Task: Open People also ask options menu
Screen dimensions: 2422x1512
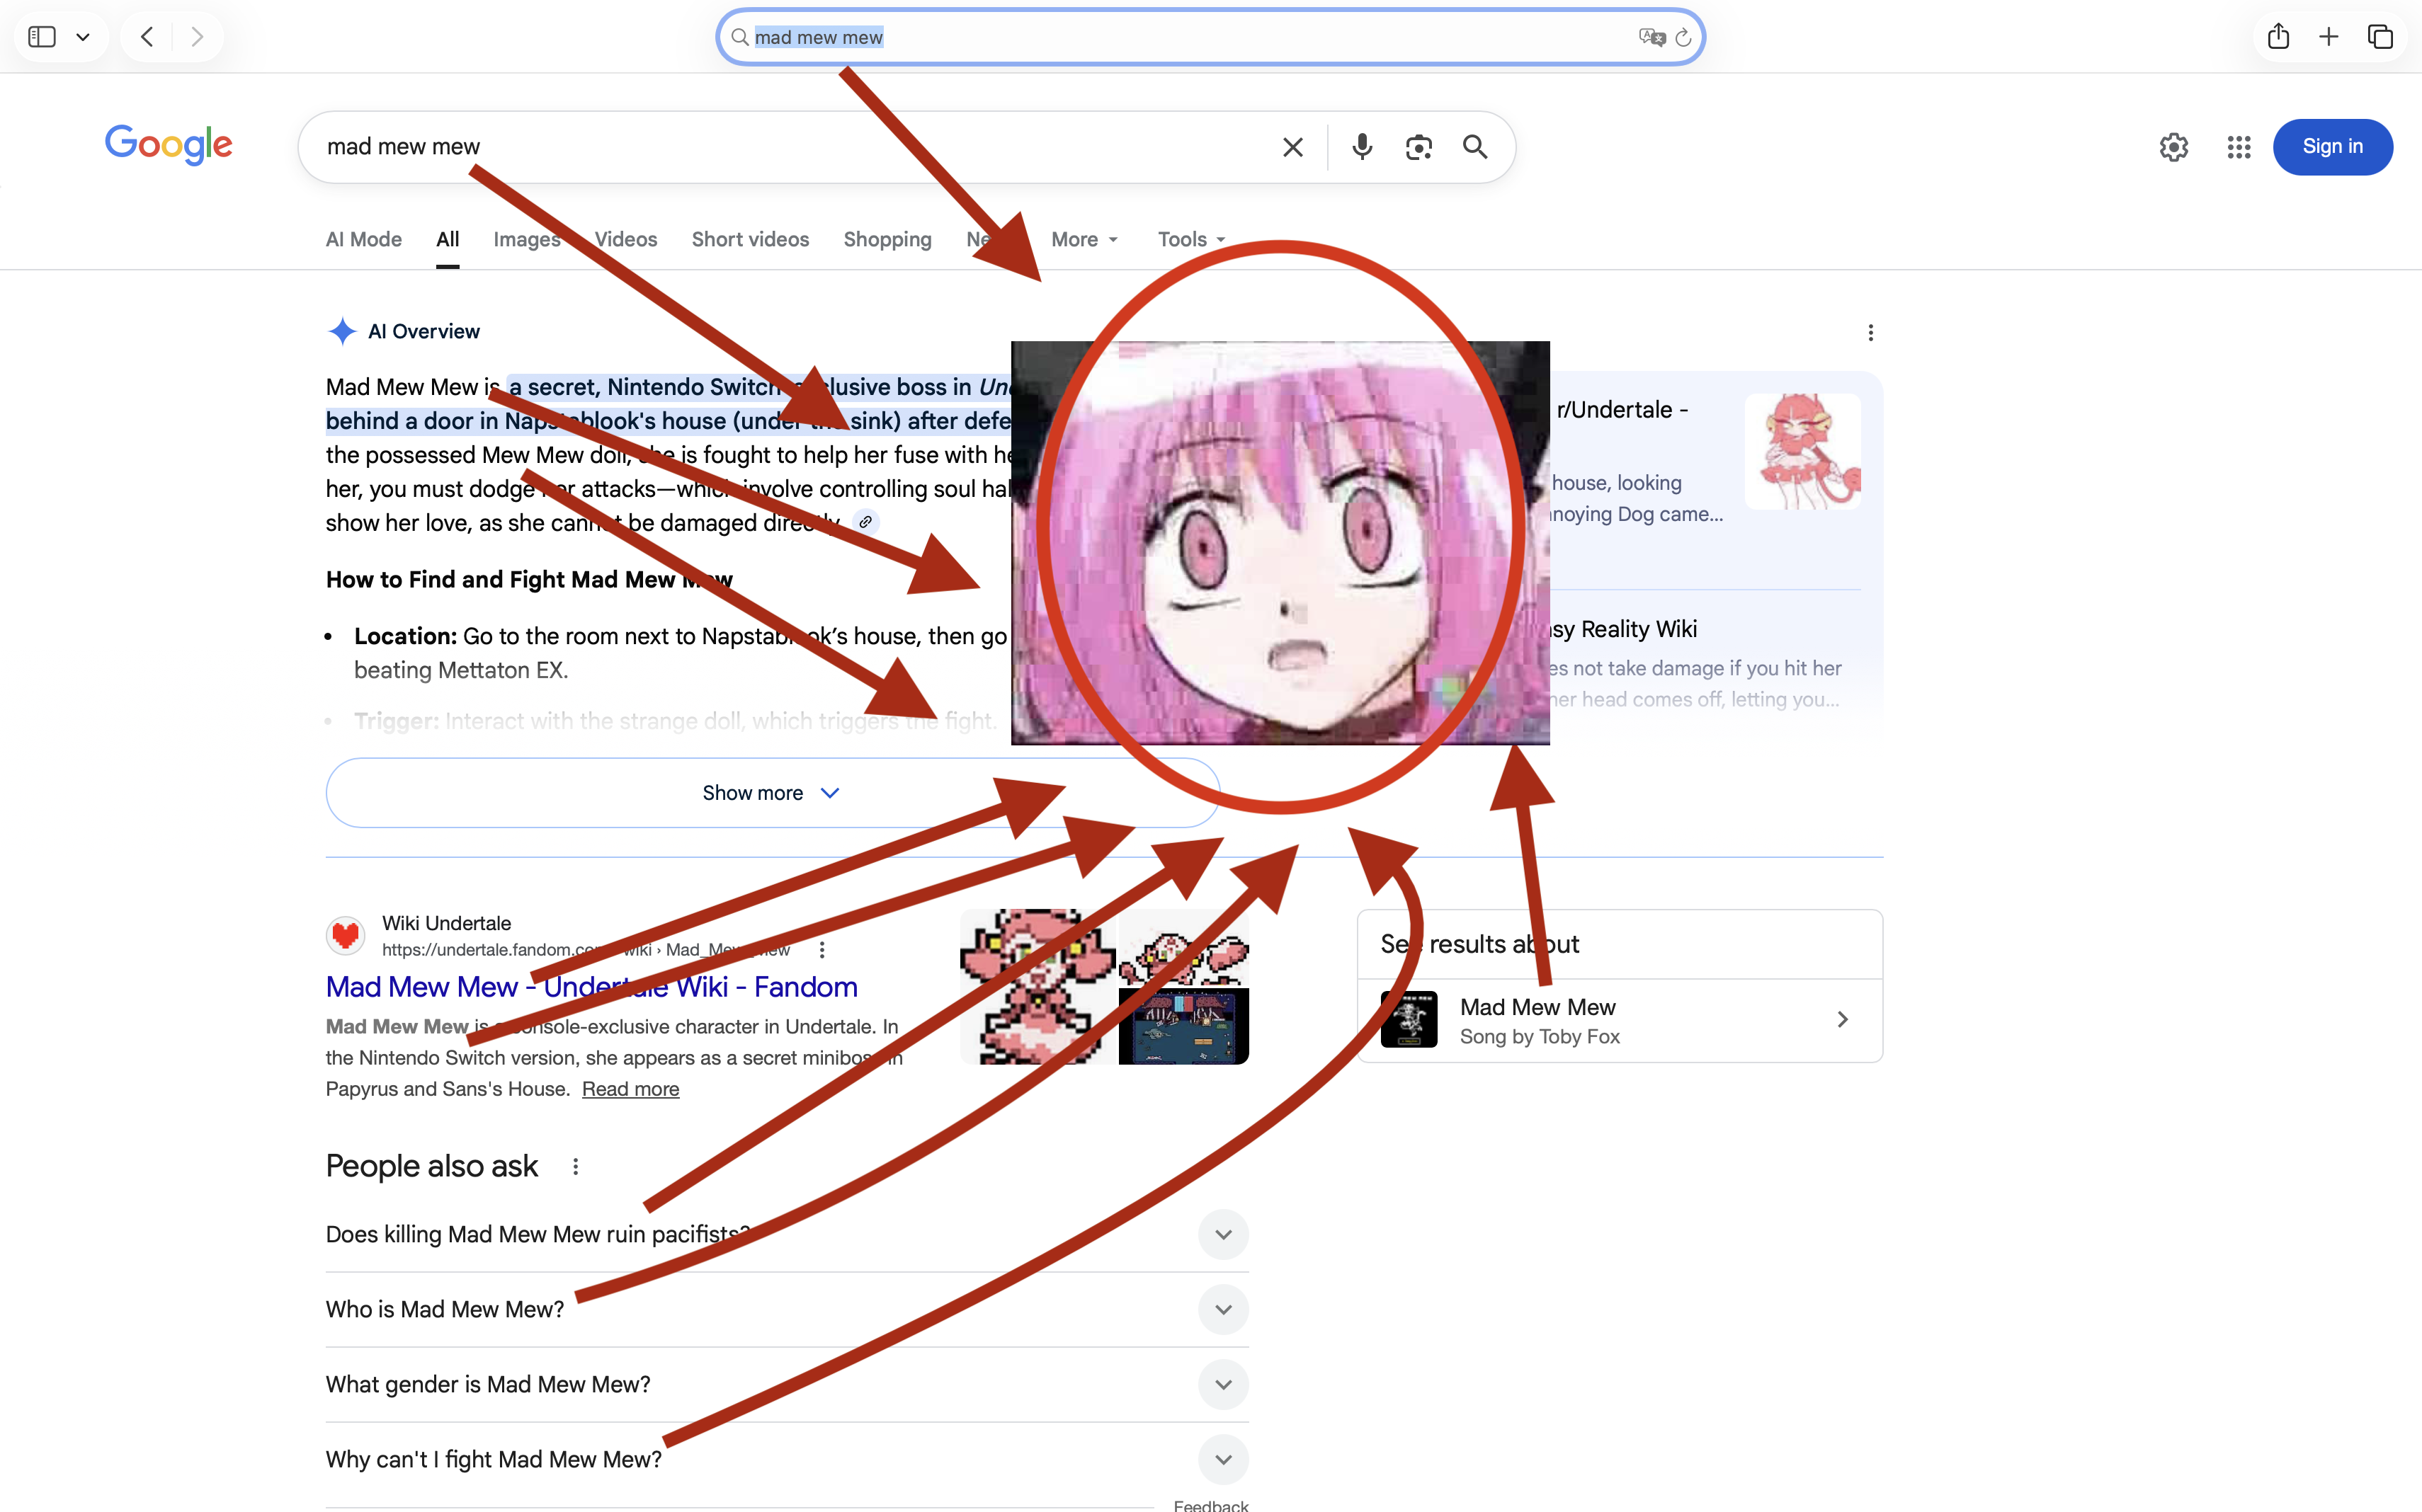Action: 575,1167
